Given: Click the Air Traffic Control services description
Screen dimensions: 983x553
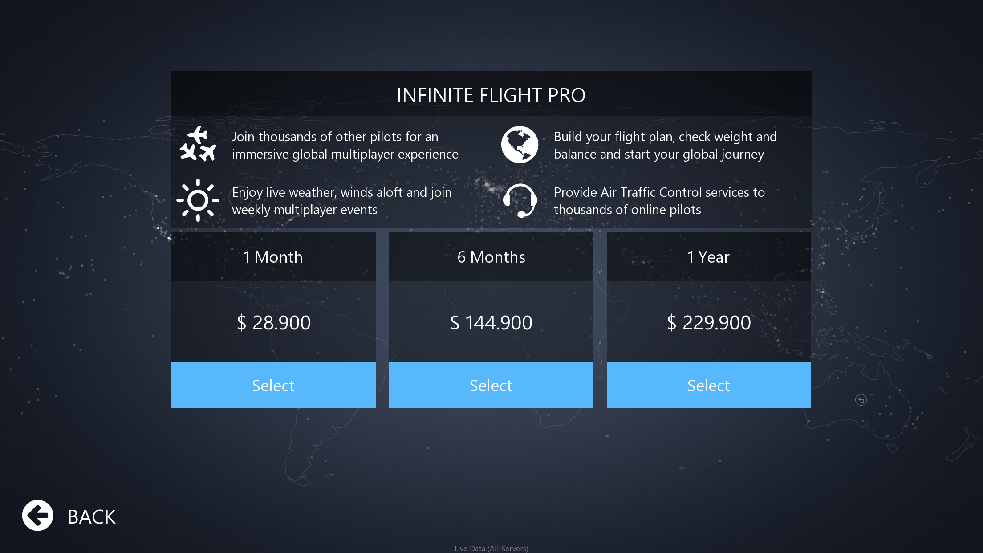Looking at the screenshot, I should 659,201.
